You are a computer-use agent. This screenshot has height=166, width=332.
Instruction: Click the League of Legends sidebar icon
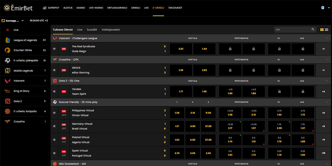7,40
